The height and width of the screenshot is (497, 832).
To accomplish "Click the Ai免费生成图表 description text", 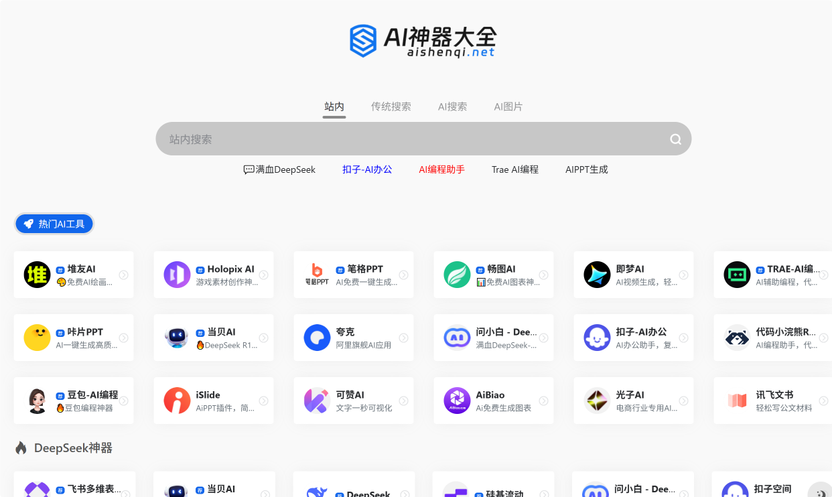I will click(504, 409).
